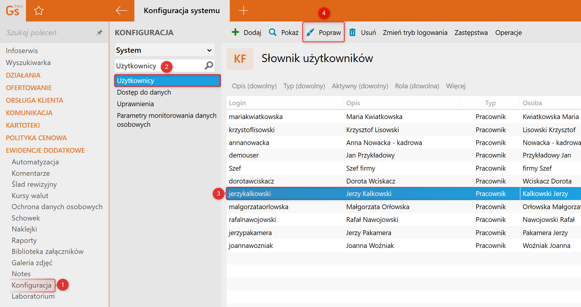Click the magnifier Pokaż icon
Screen dimensions: 581x307
[273, 32]
